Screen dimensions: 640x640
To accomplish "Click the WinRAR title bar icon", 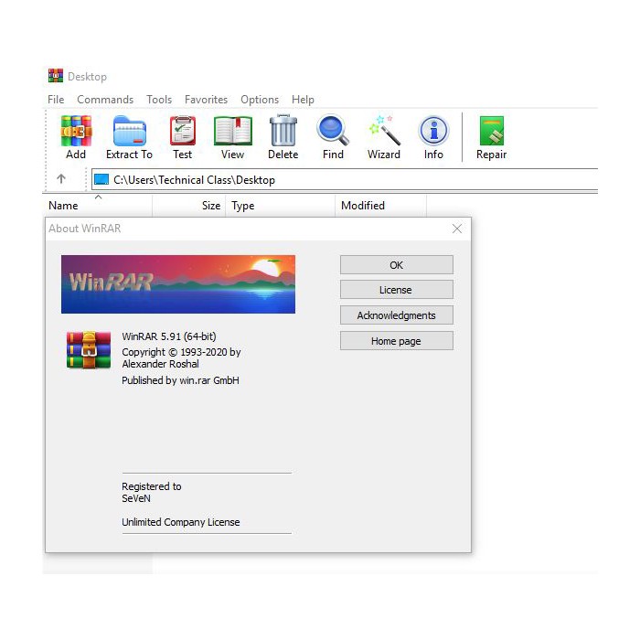I will click(56, 76).
